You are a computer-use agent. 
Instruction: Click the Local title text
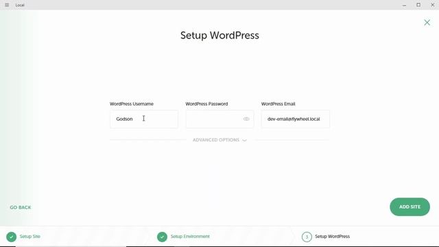pos(20,5)
